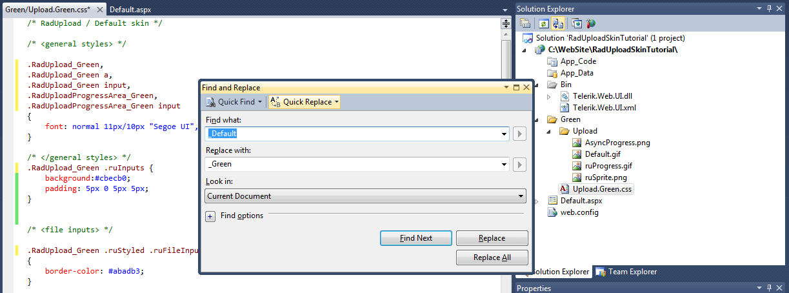789x293 pixels.
Task: Switch to the Default.aspx editor tab
Action: (x=130, y=9)
